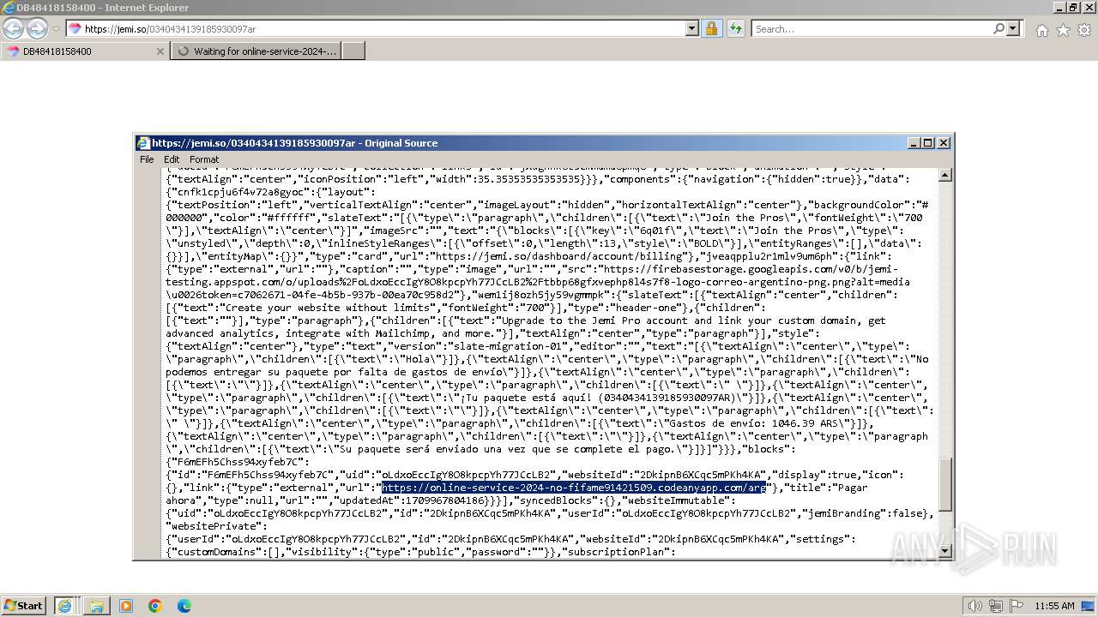Image resolution: width=1098 pixels, height=617 pixels.
Task: Click the magnifier search icon
Action: pyautogui.click(x=998, y=29)
